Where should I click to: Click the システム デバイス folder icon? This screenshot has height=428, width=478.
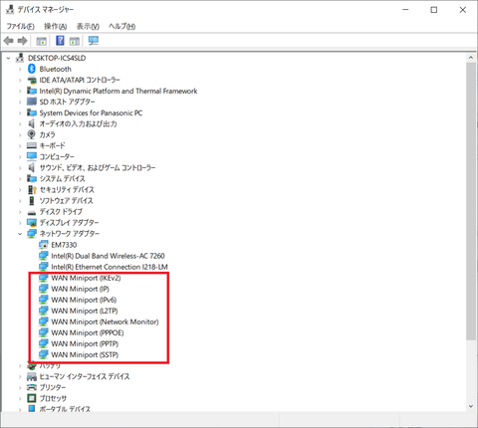[x=32, y=178]
